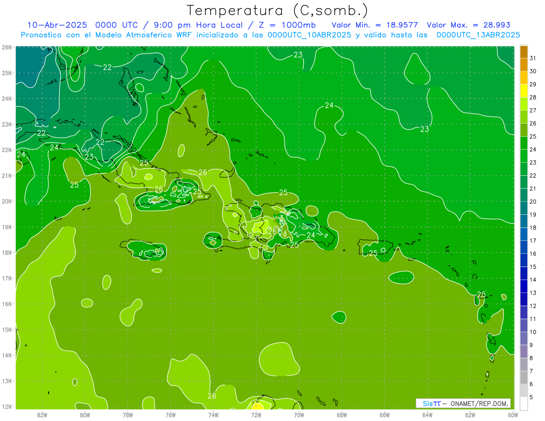Click the 'Z = 1000mb' level label
545x421 pixels.
click(x=288, y=25)
